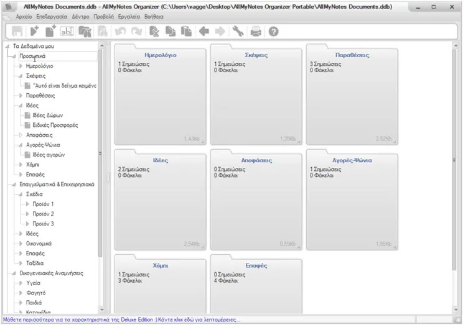Click the find-in-note toolbar icon
The height and width of the screenshot is (325, 463).
click(102, 31)
